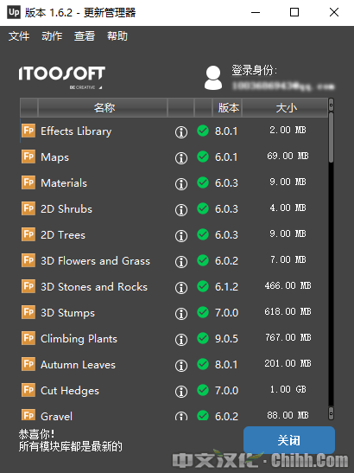The width and height of the screenshot is (354, 473).
Task: Select the 3D Stumps row name
Action: click(x=68, y=313)
